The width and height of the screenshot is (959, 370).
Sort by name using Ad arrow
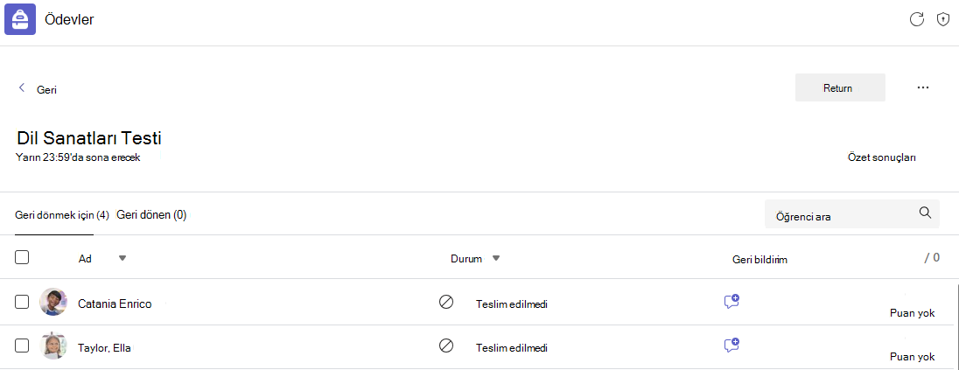click(122, 259)
